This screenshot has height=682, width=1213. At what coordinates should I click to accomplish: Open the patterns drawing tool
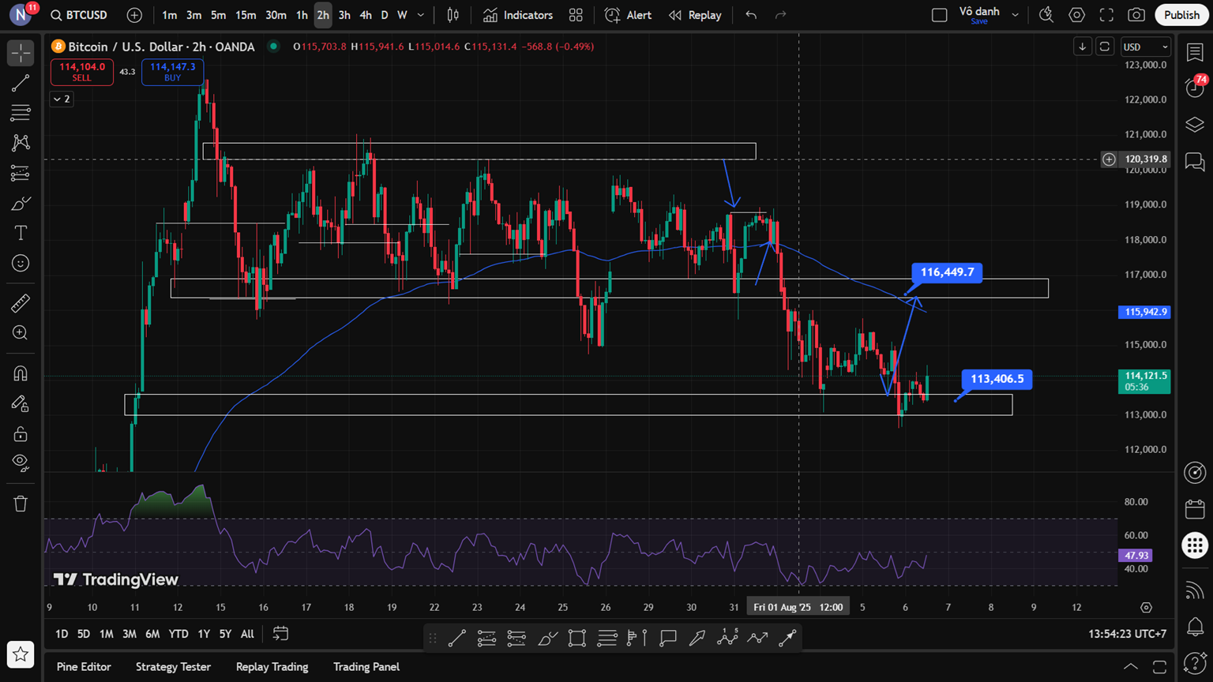pos(21,143)
